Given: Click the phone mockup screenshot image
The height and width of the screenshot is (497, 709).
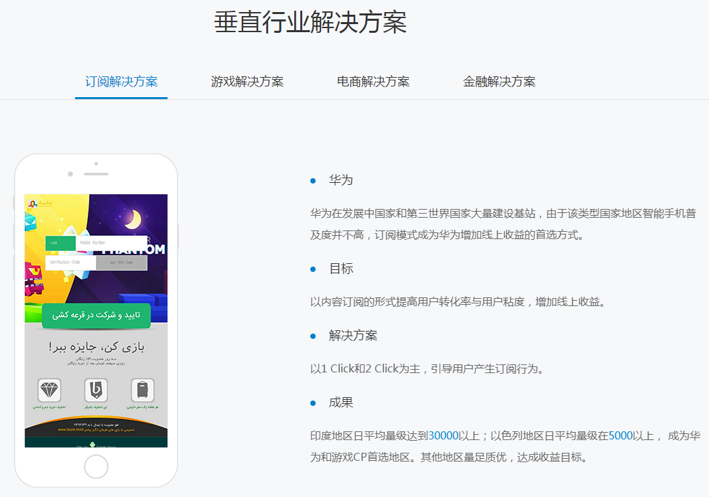Looking at the screenshot, I should (96, 321).
